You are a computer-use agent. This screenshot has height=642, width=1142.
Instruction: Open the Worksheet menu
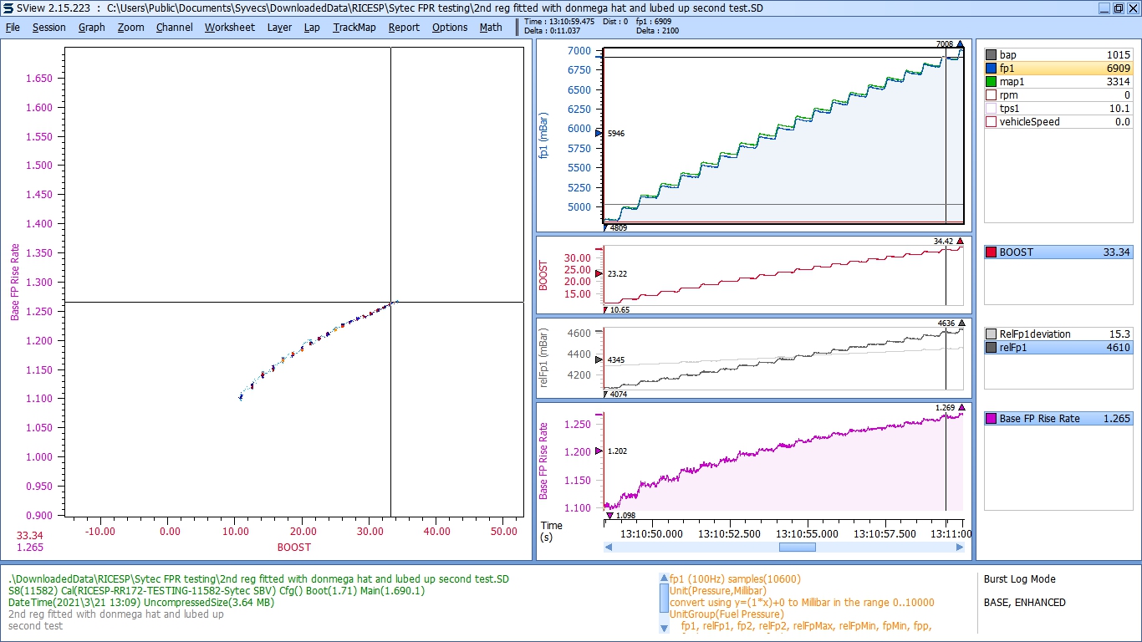pos(229,27)
